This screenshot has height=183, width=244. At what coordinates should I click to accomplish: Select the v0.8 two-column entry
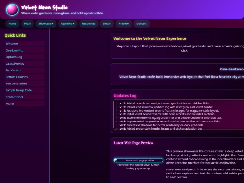[170, 122]
